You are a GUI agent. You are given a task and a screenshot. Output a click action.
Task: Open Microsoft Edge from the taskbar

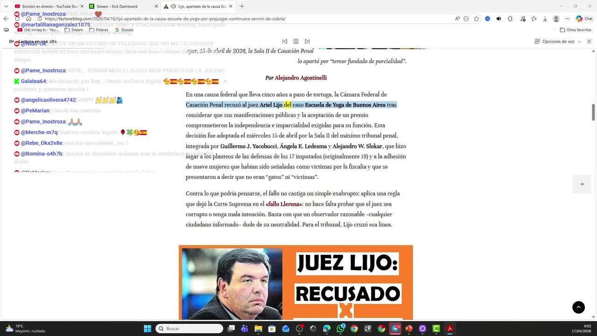click(x=326, y=329)
